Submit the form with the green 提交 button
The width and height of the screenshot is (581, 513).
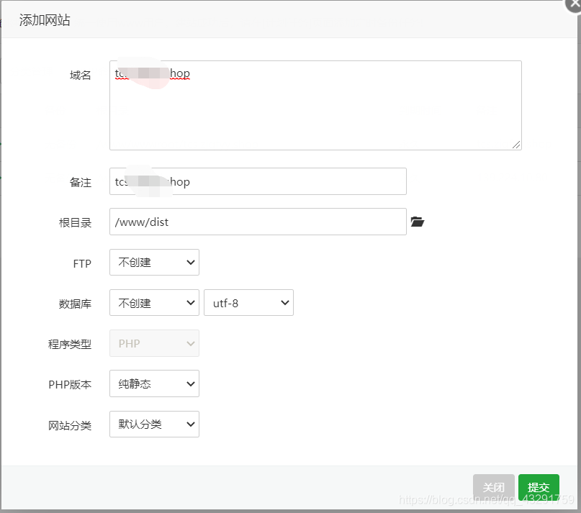click(x=539, y=486)
